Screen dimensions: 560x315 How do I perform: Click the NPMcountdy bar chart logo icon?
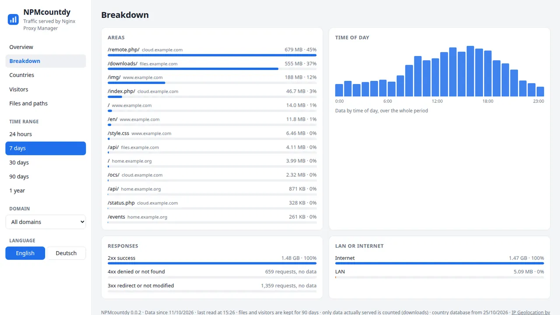point(13,19)
